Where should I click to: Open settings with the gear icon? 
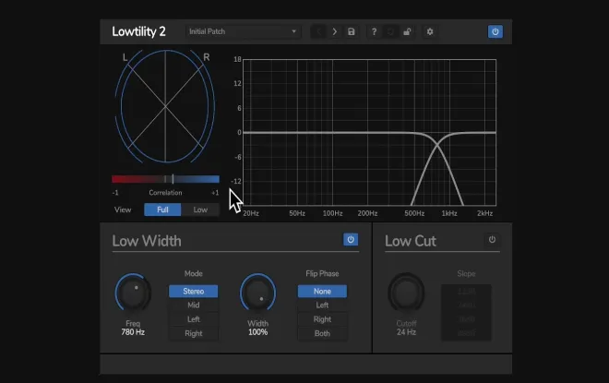pyautogui.click(x=430, y=32)
